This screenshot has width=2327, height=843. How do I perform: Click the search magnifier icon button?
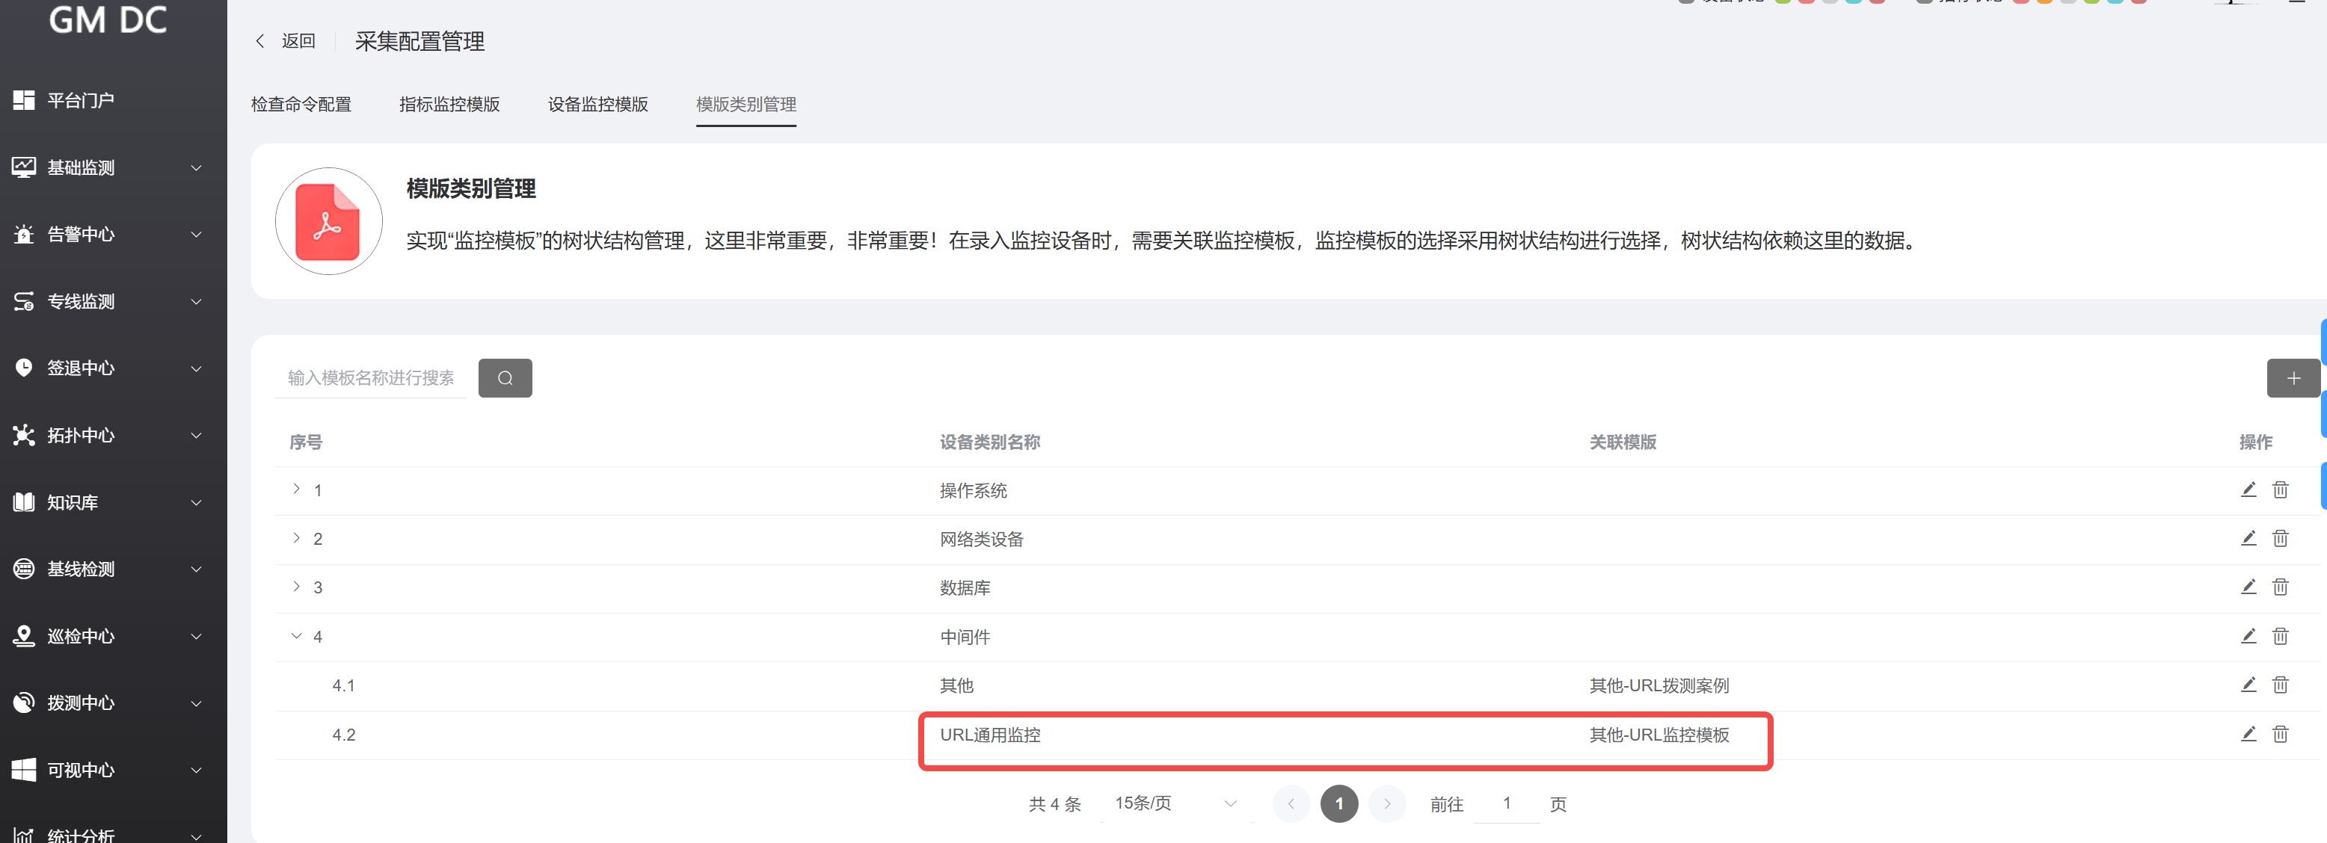pyautogui.click(x=505, y=377)
